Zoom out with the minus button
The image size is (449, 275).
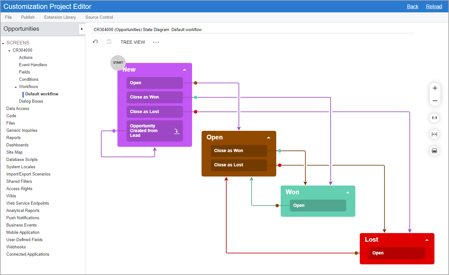(435, 101)
